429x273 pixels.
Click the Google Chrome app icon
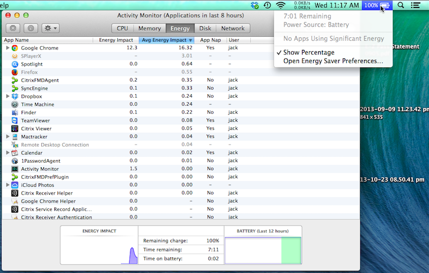15,48
